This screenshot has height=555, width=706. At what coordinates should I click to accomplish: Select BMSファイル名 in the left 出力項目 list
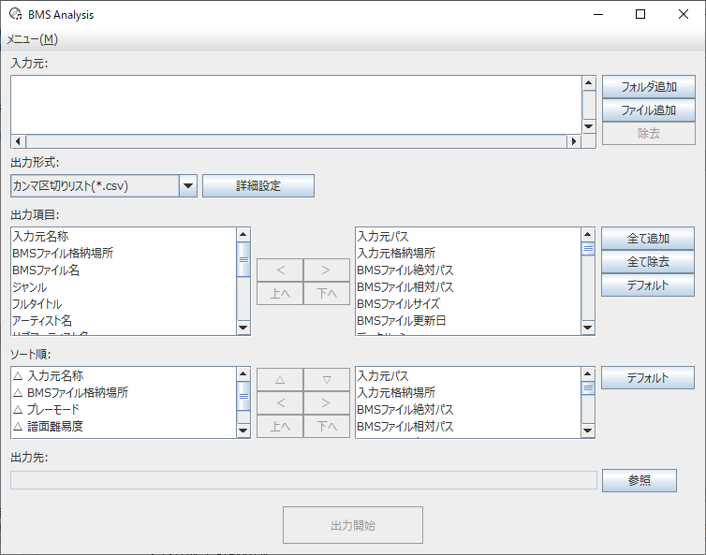click(x=124, y=270)
